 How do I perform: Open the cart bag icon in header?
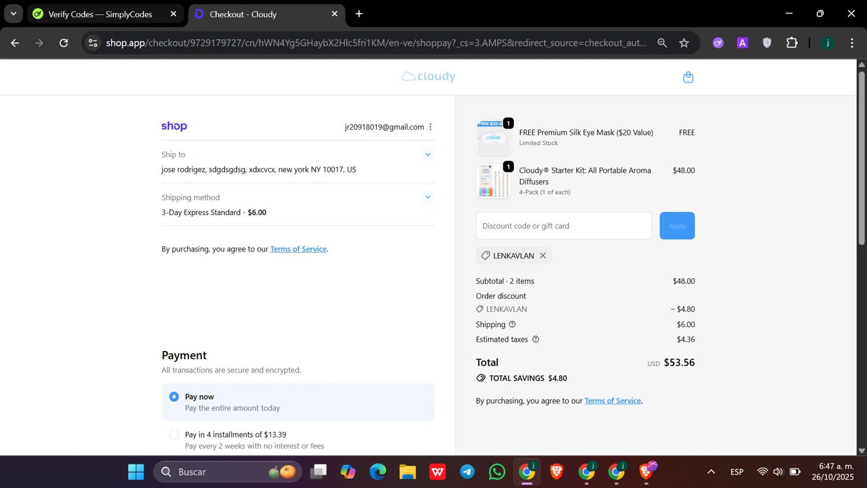click(688, 77)
